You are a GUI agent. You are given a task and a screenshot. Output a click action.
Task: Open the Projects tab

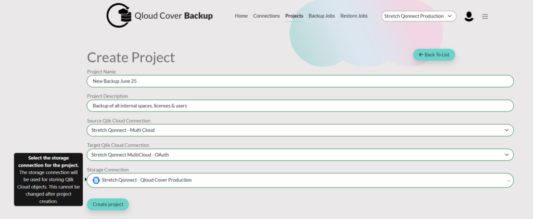(294, 16)
